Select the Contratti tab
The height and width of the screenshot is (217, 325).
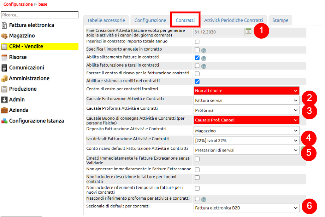[185, 20]
